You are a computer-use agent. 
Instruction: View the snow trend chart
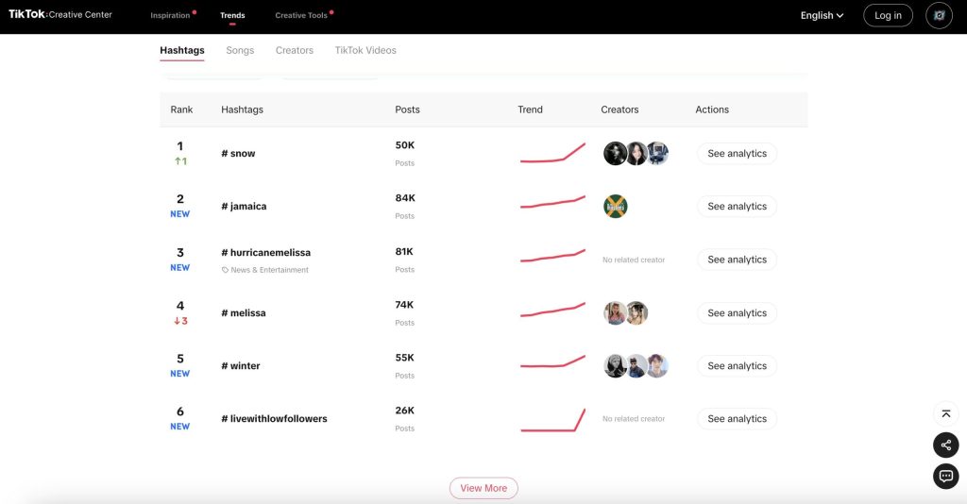click(552, 154)
